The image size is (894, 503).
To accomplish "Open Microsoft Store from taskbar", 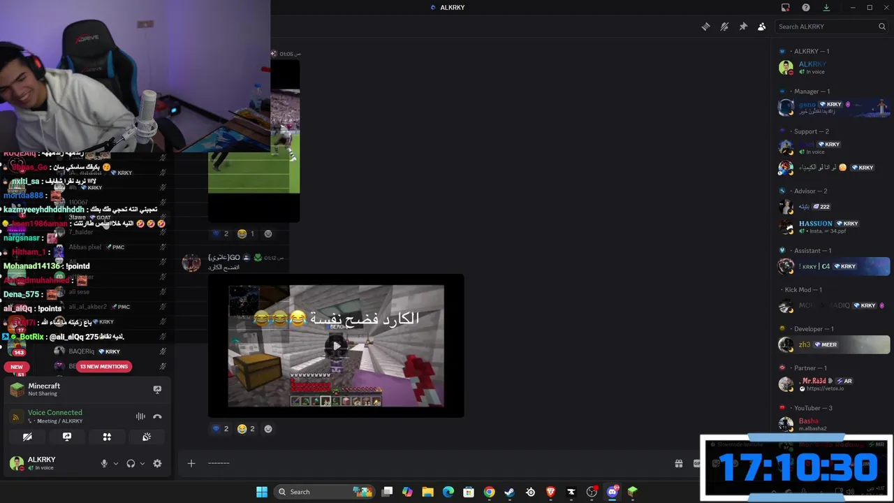I will pos(469,492).
